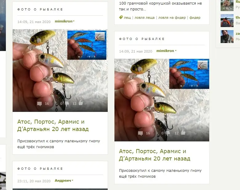
Task: Open left post title 'Атос, Портос, Арамис'
Action: pos(53,125)
